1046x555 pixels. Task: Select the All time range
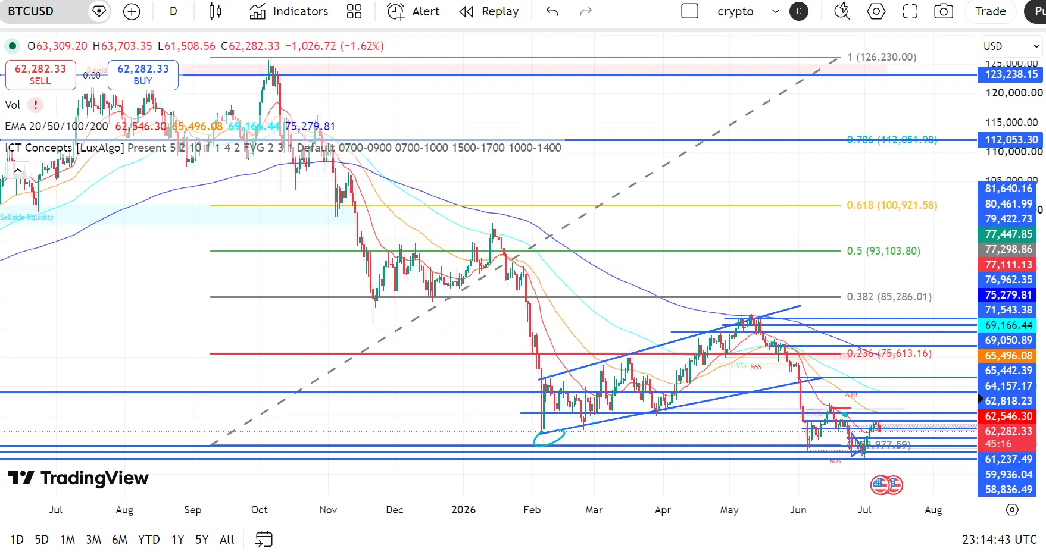point(227,540)
